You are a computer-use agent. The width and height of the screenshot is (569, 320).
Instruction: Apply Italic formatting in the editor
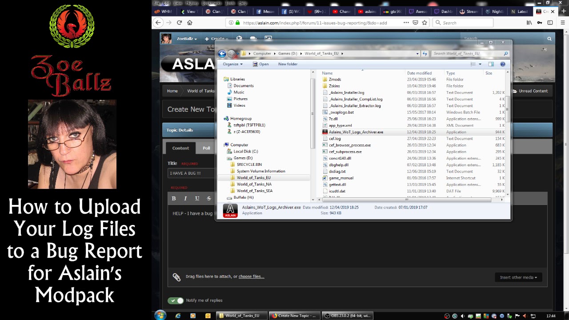click(185, 198)
